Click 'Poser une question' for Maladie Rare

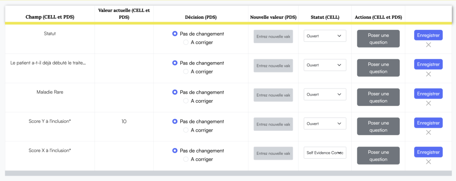378,97
